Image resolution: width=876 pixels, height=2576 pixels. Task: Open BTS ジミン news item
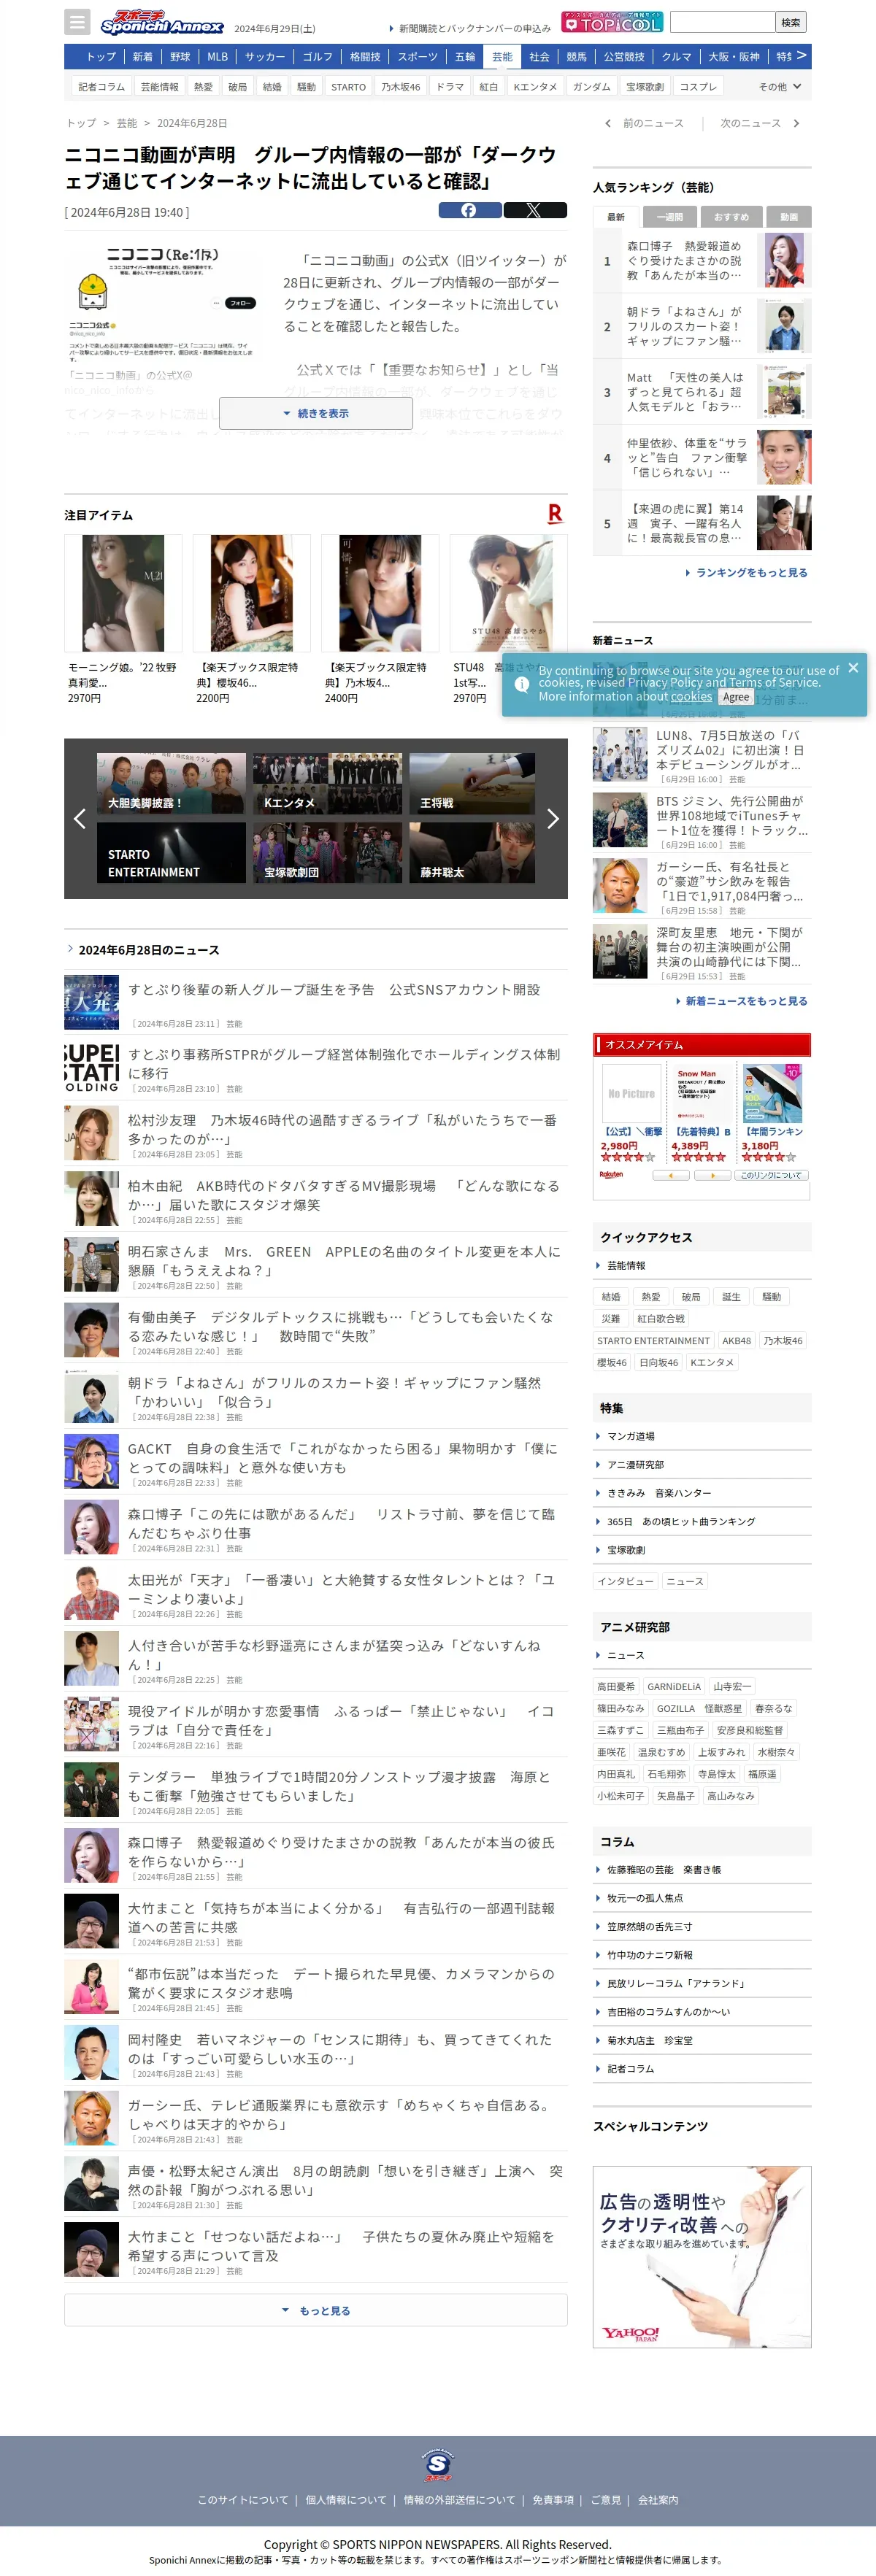(702, 820)
